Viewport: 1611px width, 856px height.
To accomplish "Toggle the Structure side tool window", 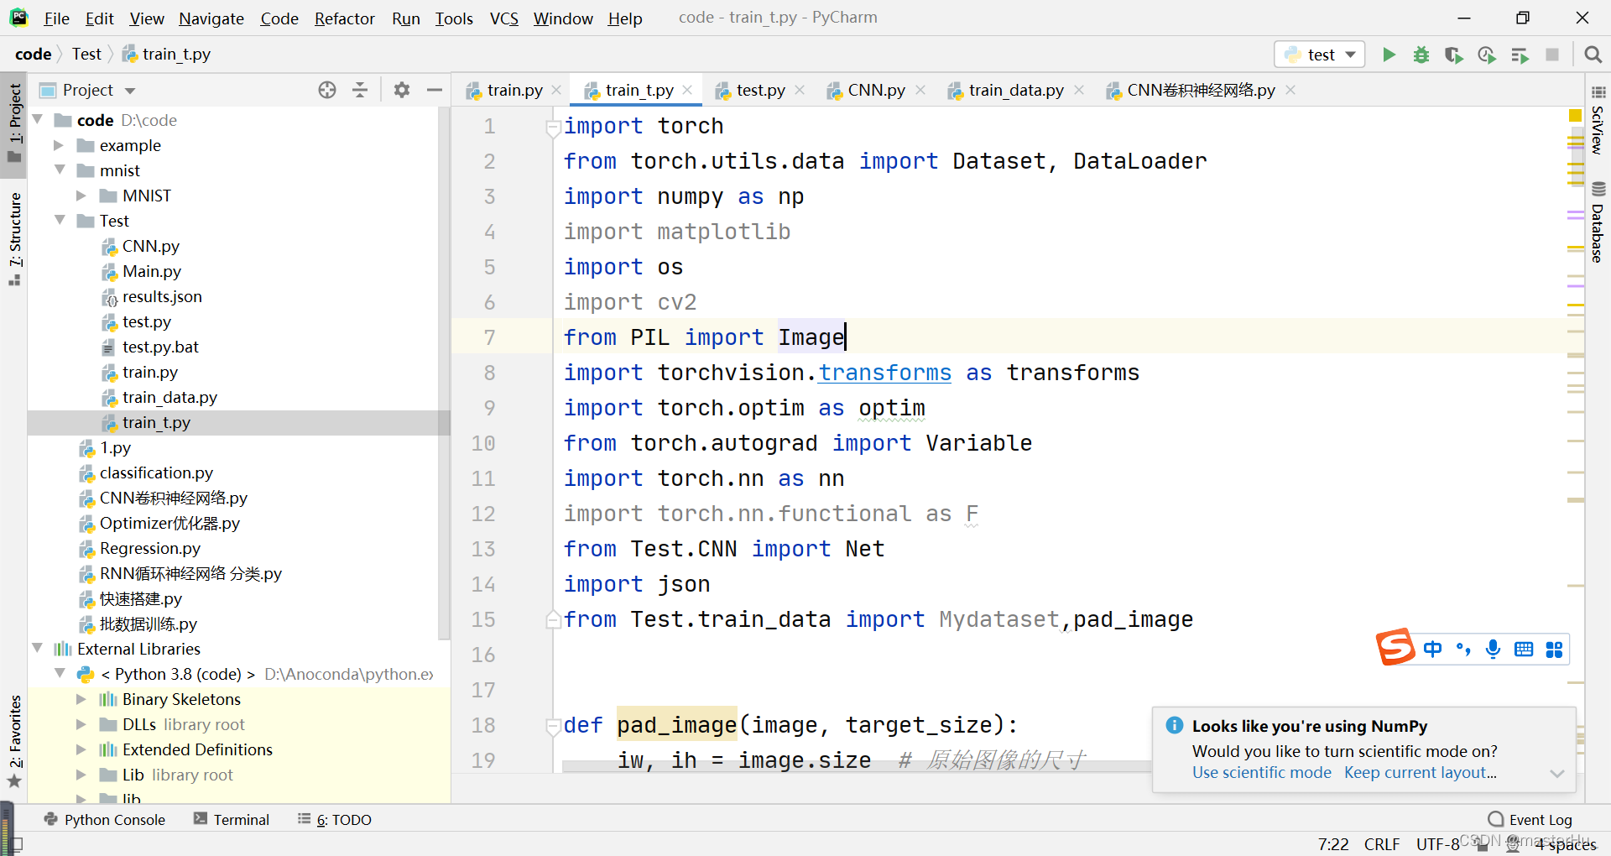I will [x=14, y=238].
